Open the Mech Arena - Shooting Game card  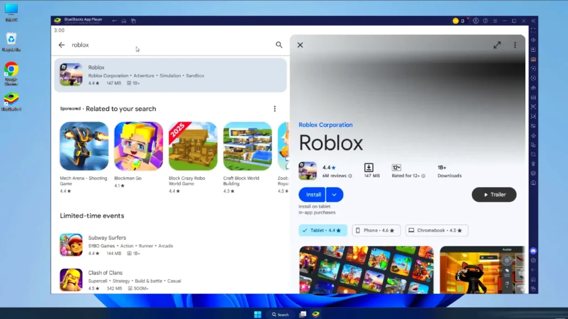(84, 157)
